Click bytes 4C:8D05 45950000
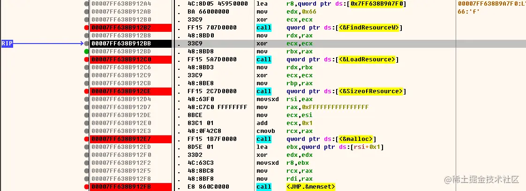This screenshot has height=191, width=526. [x=218, y=4]
